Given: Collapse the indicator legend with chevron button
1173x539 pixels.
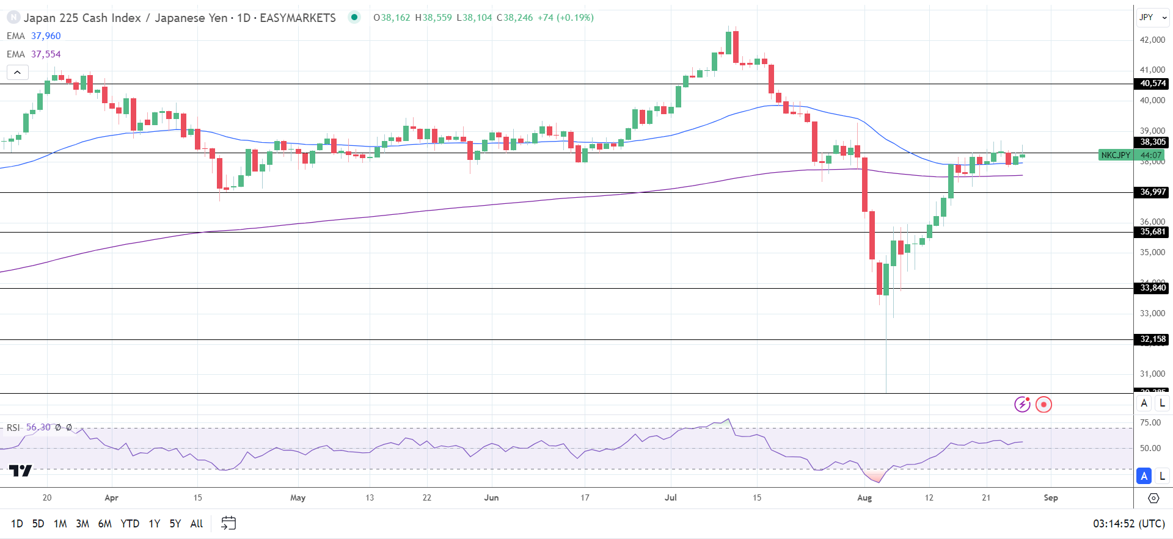Looking at the screenshot, I should pyautogui.click(x=18, y=73).
